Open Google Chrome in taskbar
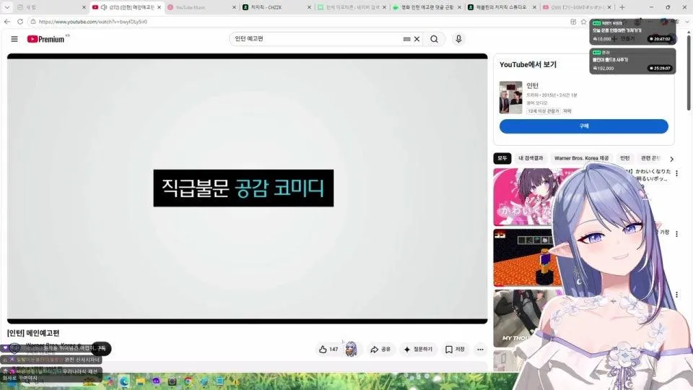 (x=188, y=381)
